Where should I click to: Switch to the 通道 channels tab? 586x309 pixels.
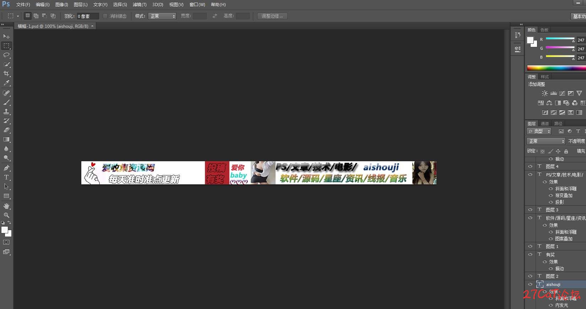pyautogui.click(x=545, y=124)
